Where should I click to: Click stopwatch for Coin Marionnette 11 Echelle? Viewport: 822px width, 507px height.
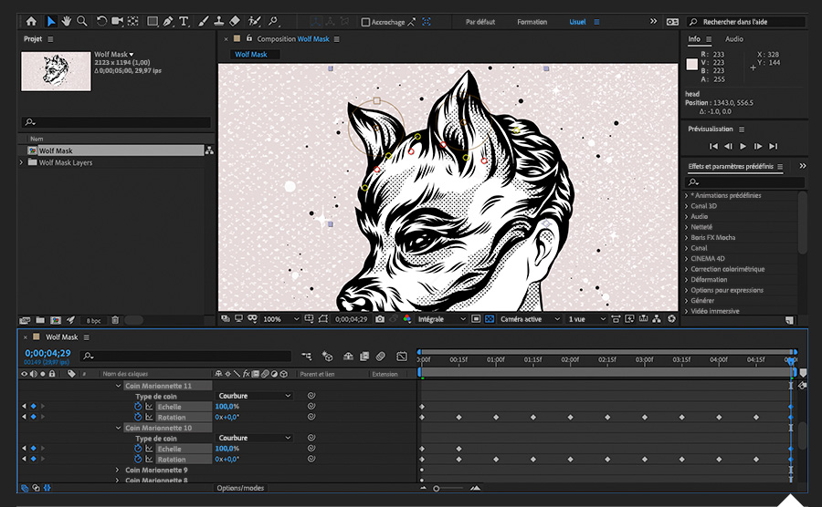click(x=139, y=407)
